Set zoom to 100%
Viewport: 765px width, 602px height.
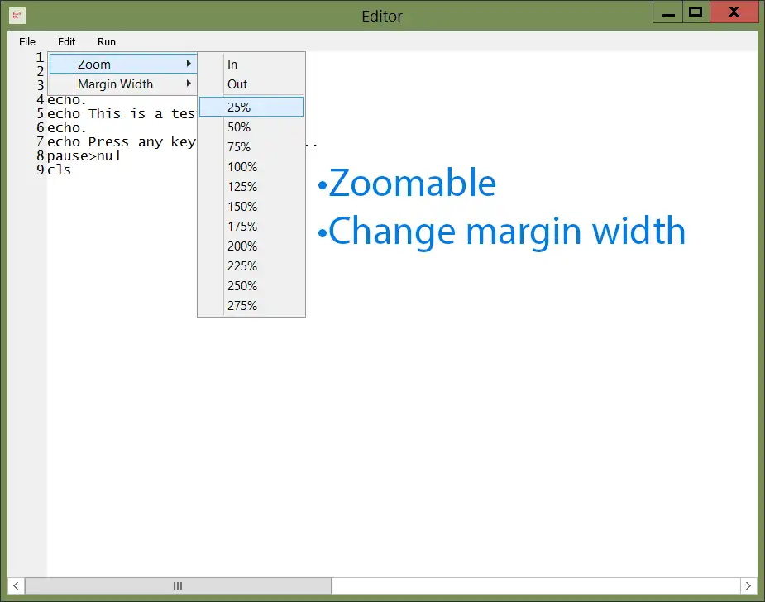[251, 167]
